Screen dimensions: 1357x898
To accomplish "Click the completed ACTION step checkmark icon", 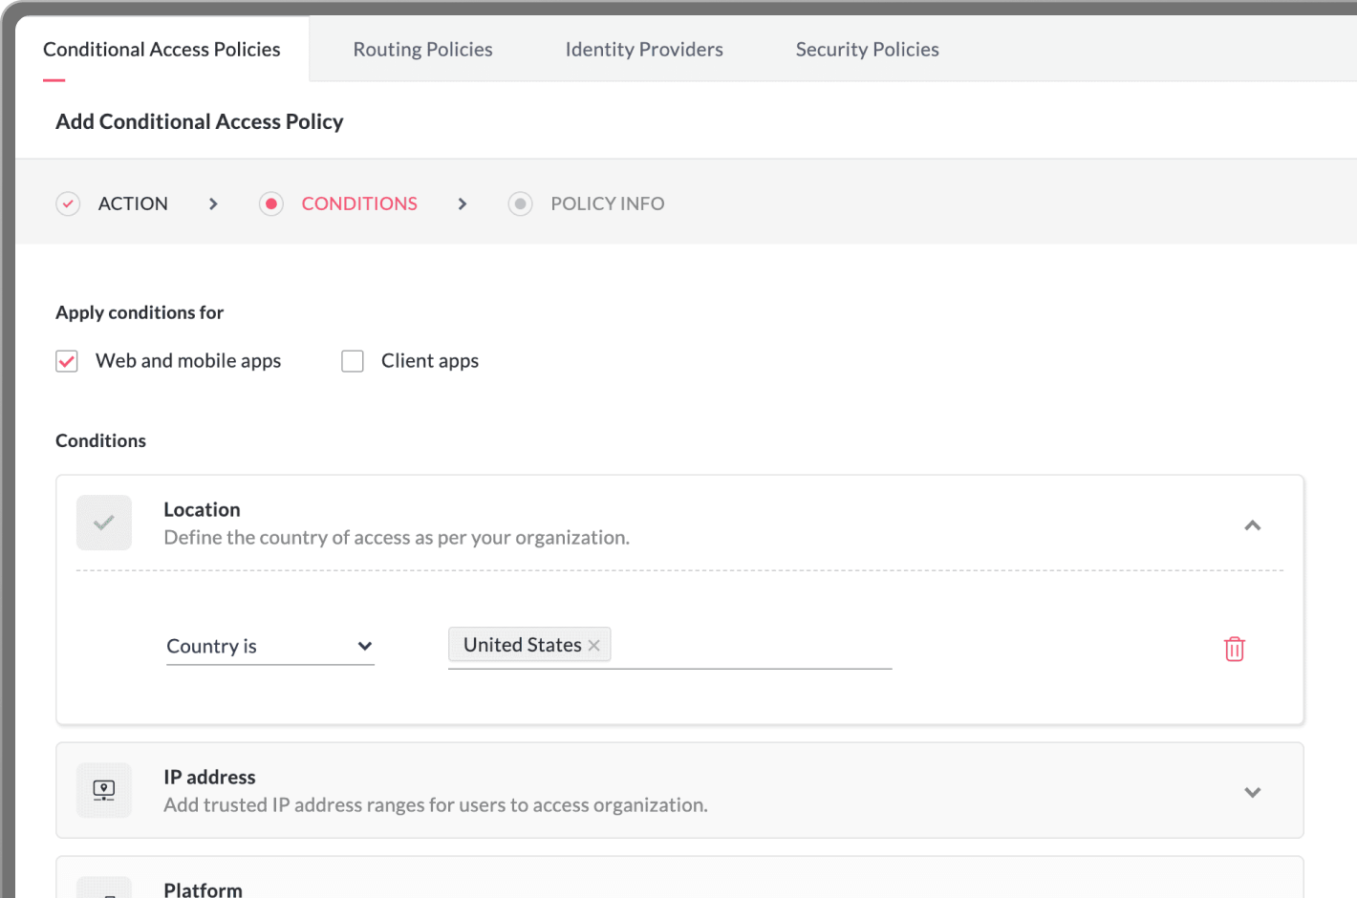I will click(68, 203).
